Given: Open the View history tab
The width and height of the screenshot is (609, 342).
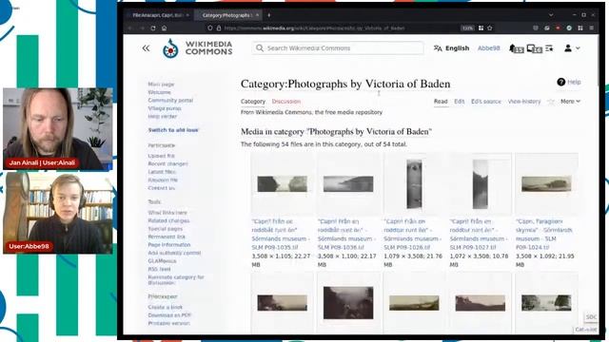Looking at the screenshot, I should (524, 102).
